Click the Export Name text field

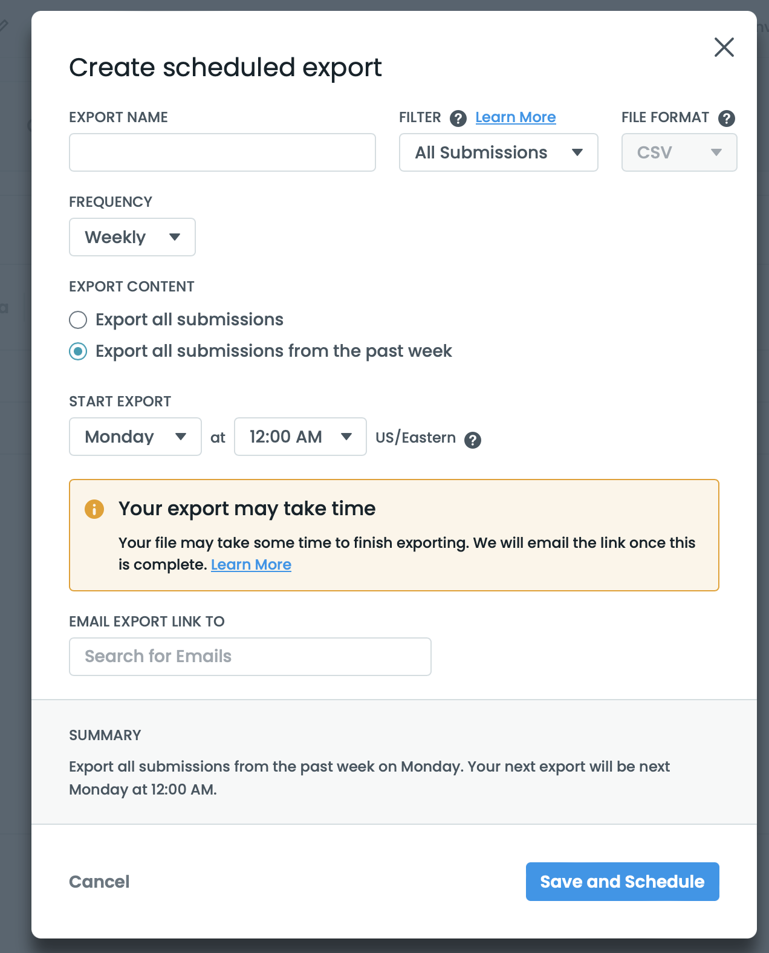coord(222,152)
